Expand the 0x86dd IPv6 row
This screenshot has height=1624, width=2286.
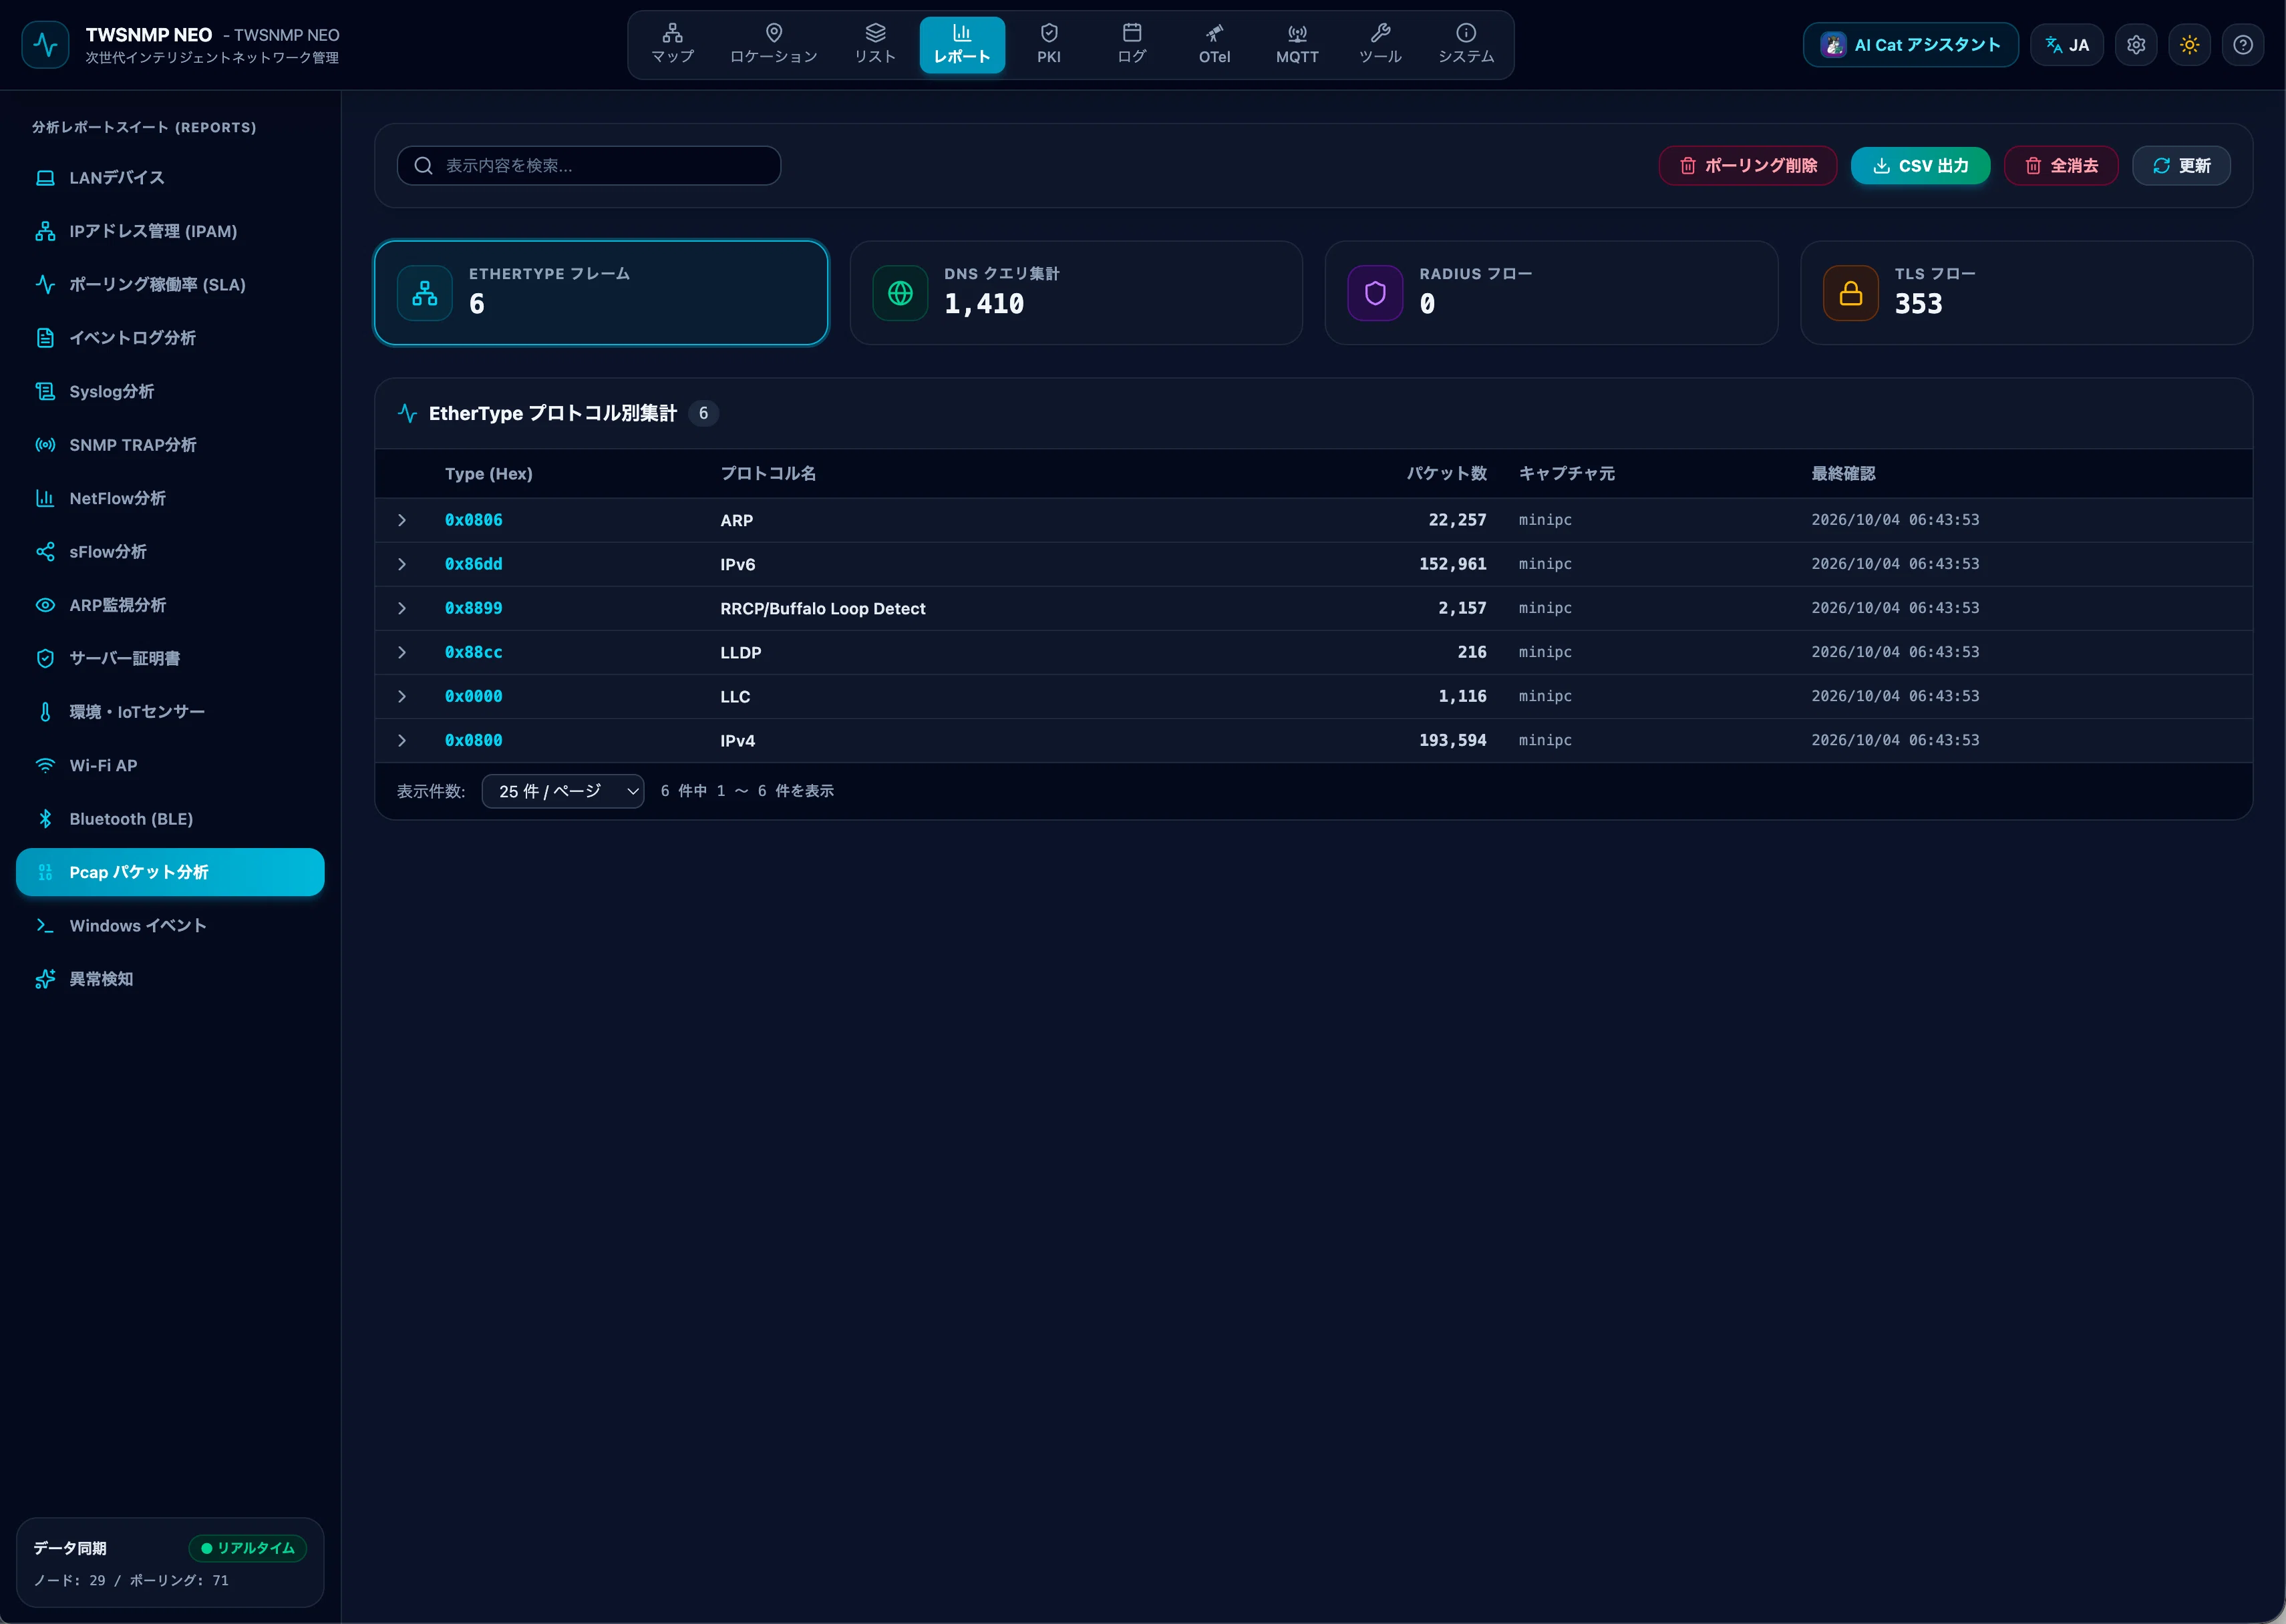click(402, 564)
